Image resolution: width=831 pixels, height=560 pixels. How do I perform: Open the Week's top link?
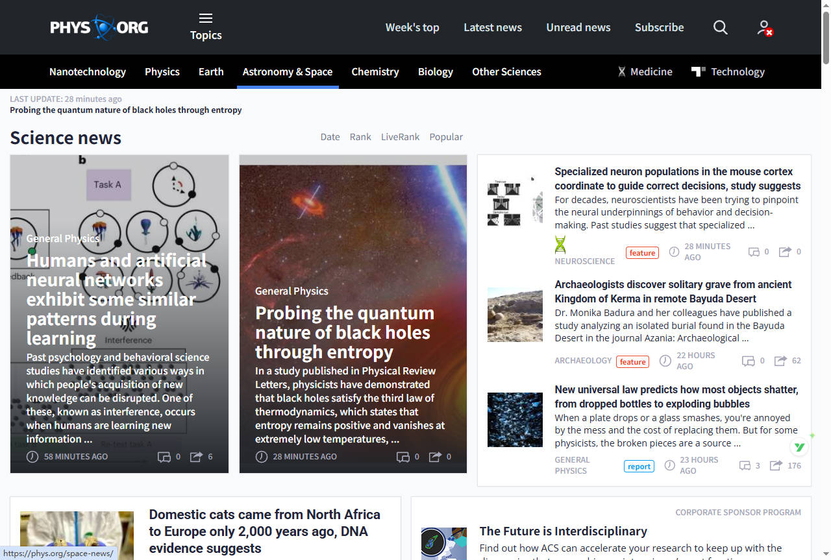pyautogui.click(x=412, y=27)
